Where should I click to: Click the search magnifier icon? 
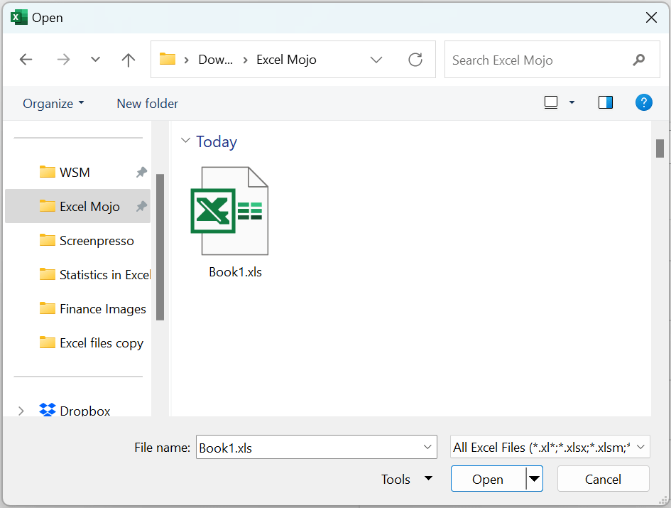(x=638, y=60)
